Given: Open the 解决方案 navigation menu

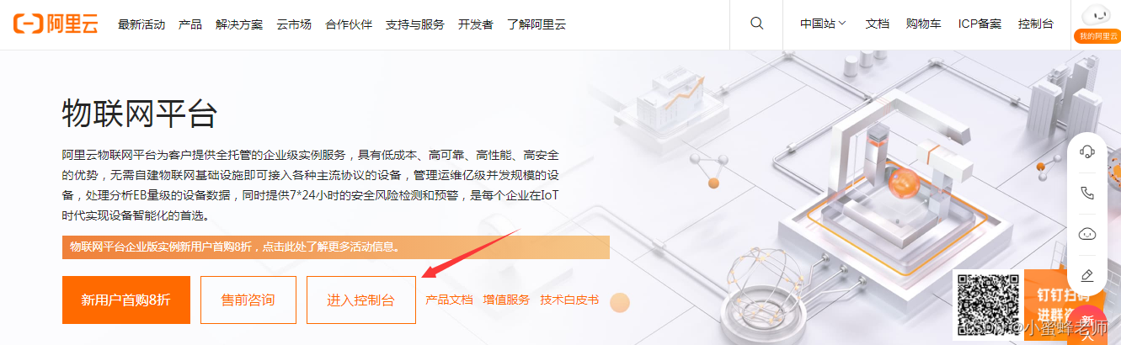Looking at the screenshot, I should click(x=239, y=24).
